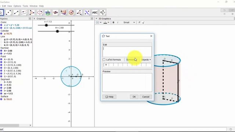
Task: Click the r = 1.13 slider handle
Action: point(46,25)
